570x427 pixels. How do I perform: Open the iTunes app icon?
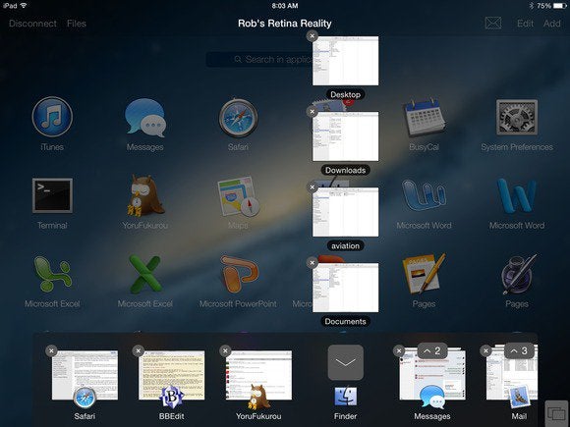[x=52, y=117]
